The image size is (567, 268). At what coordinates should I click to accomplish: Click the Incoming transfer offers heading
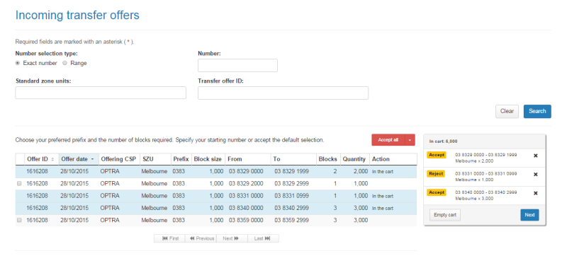click(x=77, y=16)
